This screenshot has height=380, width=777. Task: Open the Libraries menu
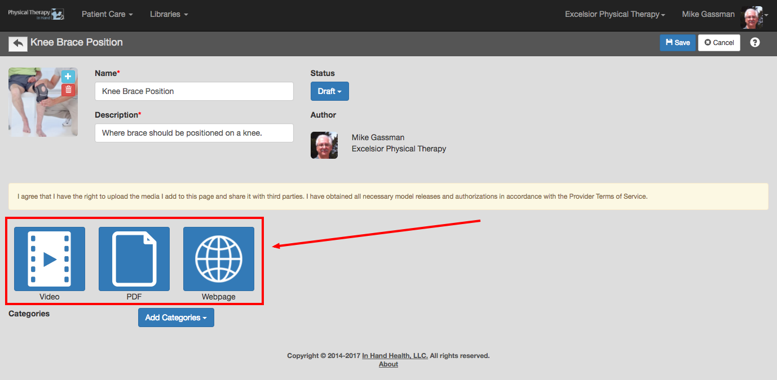click(x=169, y=14)
